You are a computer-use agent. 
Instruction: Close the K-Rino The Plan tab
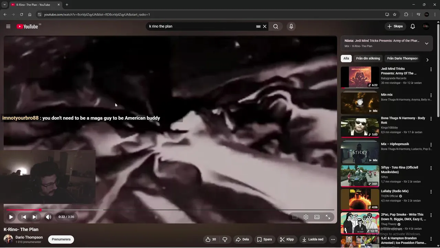[58, 5]
